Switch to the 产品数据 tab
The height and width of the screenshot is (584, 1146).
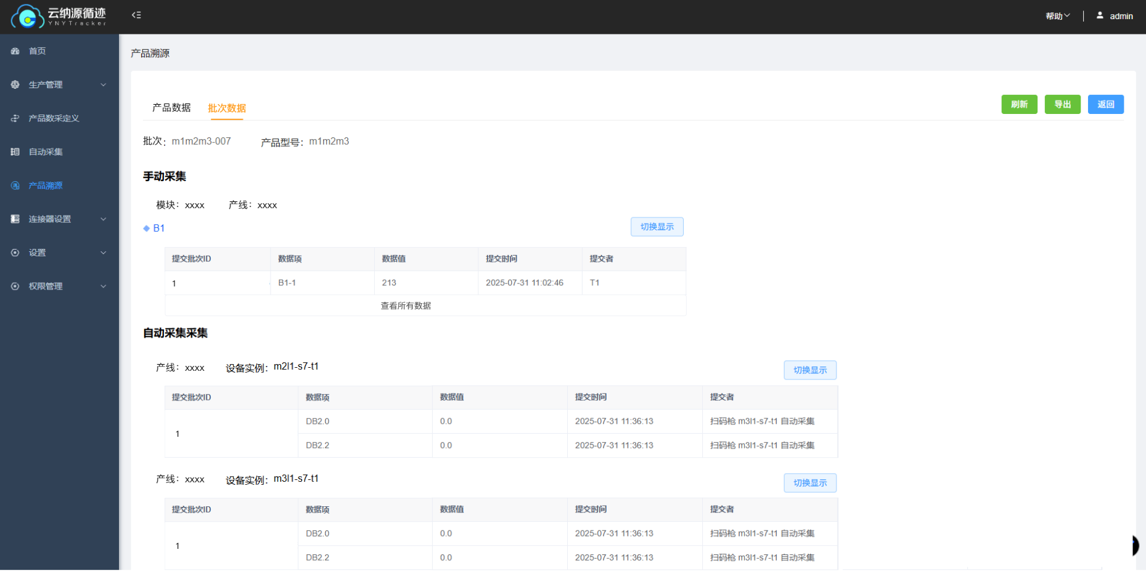[x=171, y=107]
